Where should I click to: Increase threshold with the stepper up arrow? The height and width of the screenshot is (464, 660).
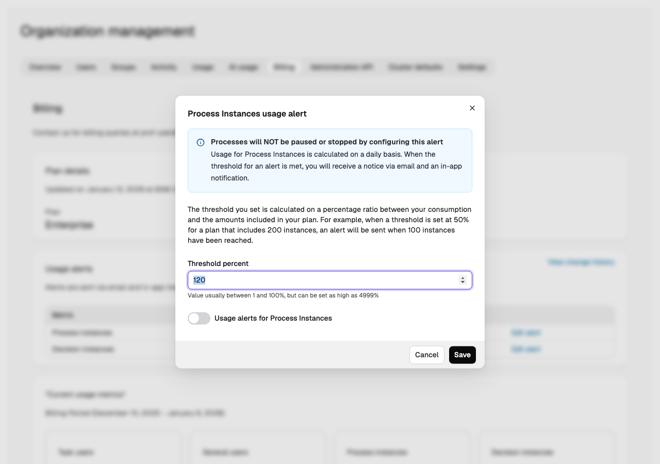tap(463, 278)
